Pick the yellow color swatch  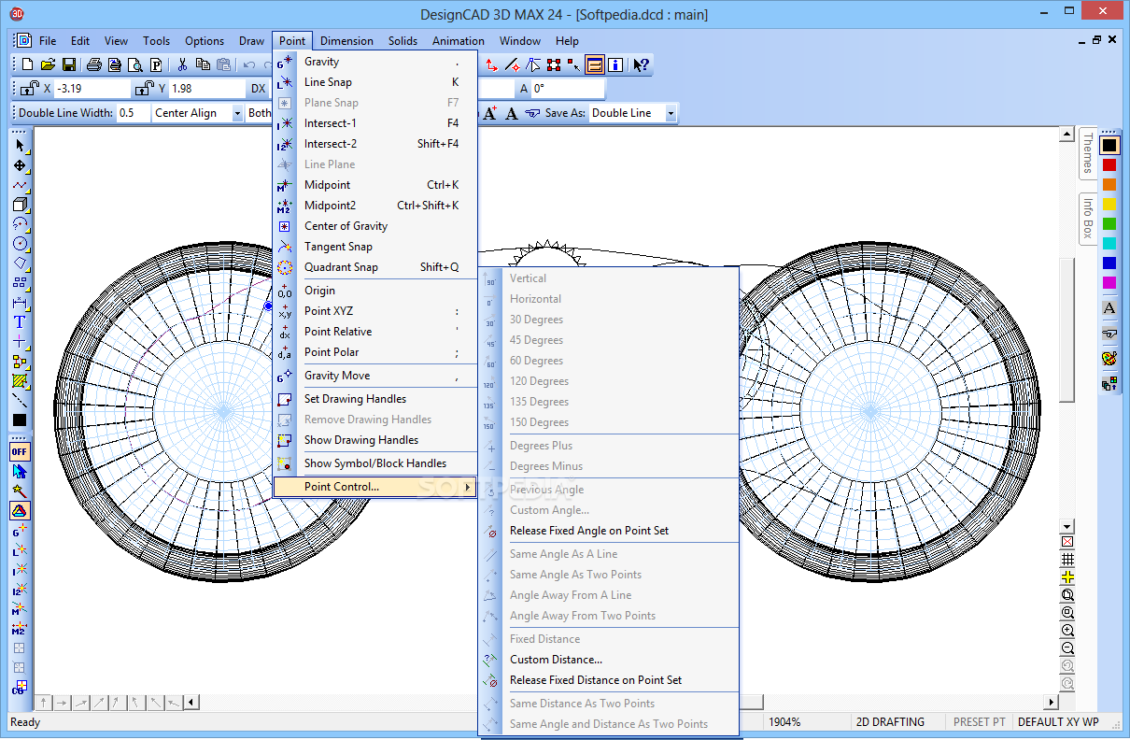[1109, 205]
